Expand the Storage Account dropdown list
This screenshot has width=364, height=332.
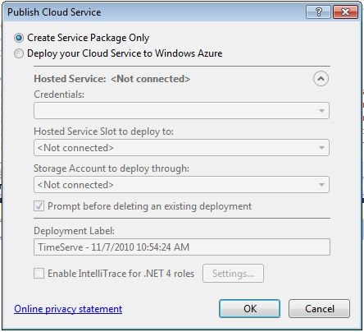click(x=181, y=185)
